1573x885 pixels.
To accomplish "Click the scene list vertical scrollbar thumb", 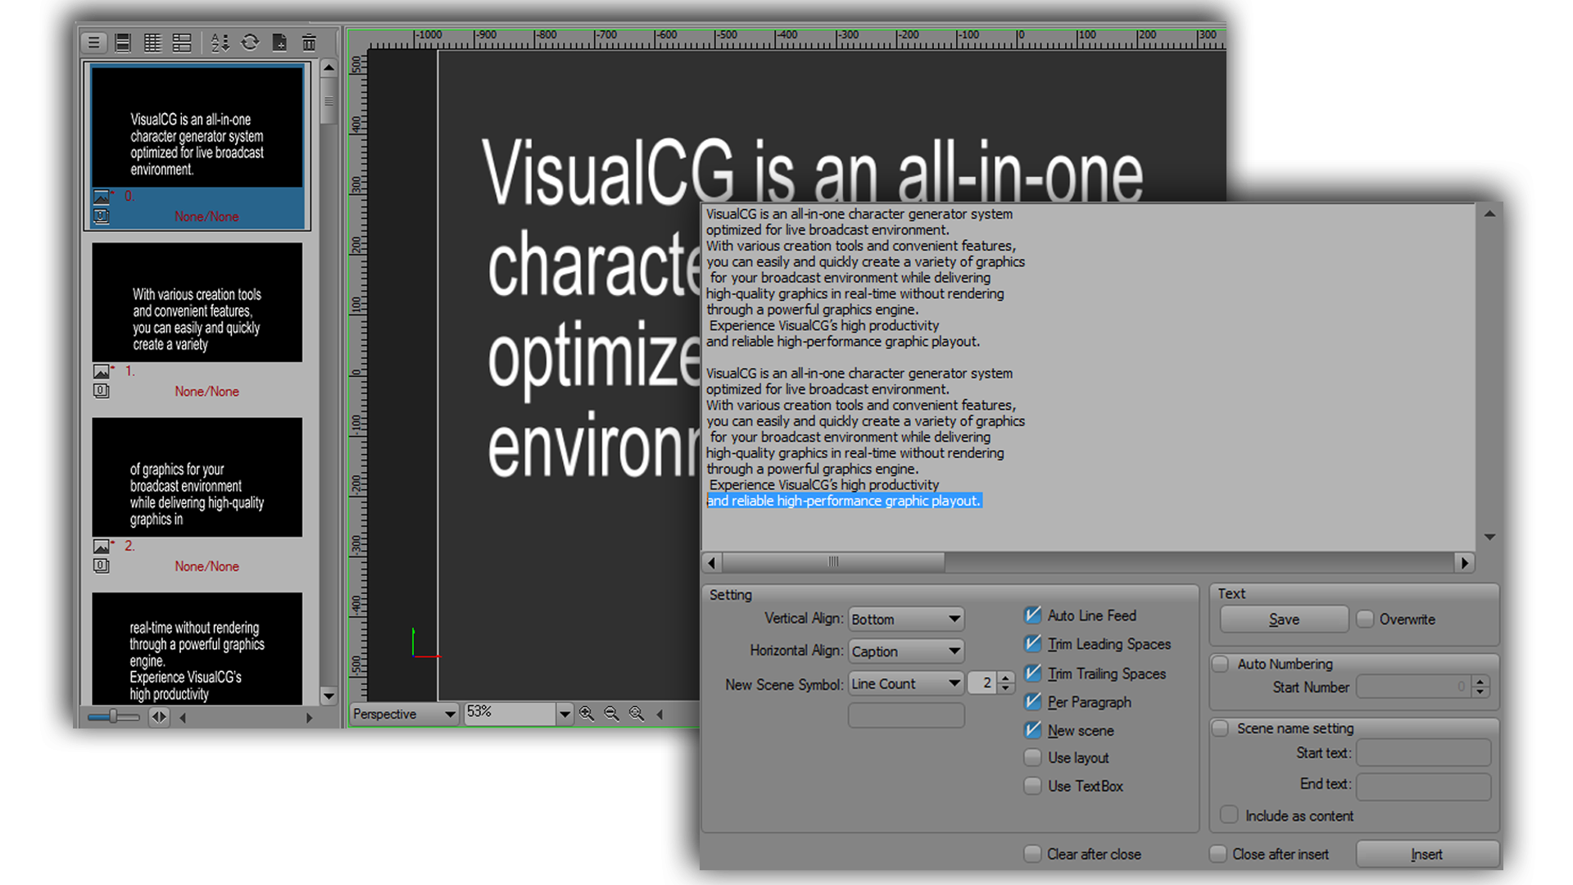I will coord(328,102).
